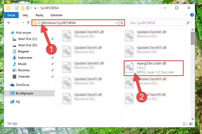
Task: Click the folder icon in title bar
Action: click(x=8, y=8)
